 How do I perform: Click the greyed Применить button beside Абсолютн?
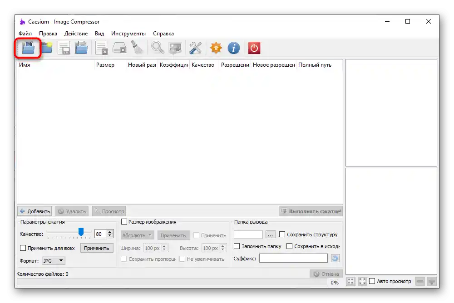click(173, 235)
